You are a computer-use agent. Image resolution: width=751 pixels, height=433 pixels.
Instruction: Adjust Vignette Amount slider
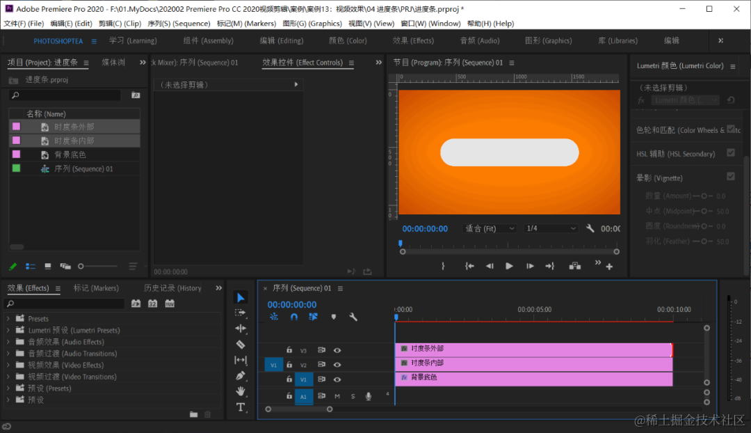click(704, 196)
